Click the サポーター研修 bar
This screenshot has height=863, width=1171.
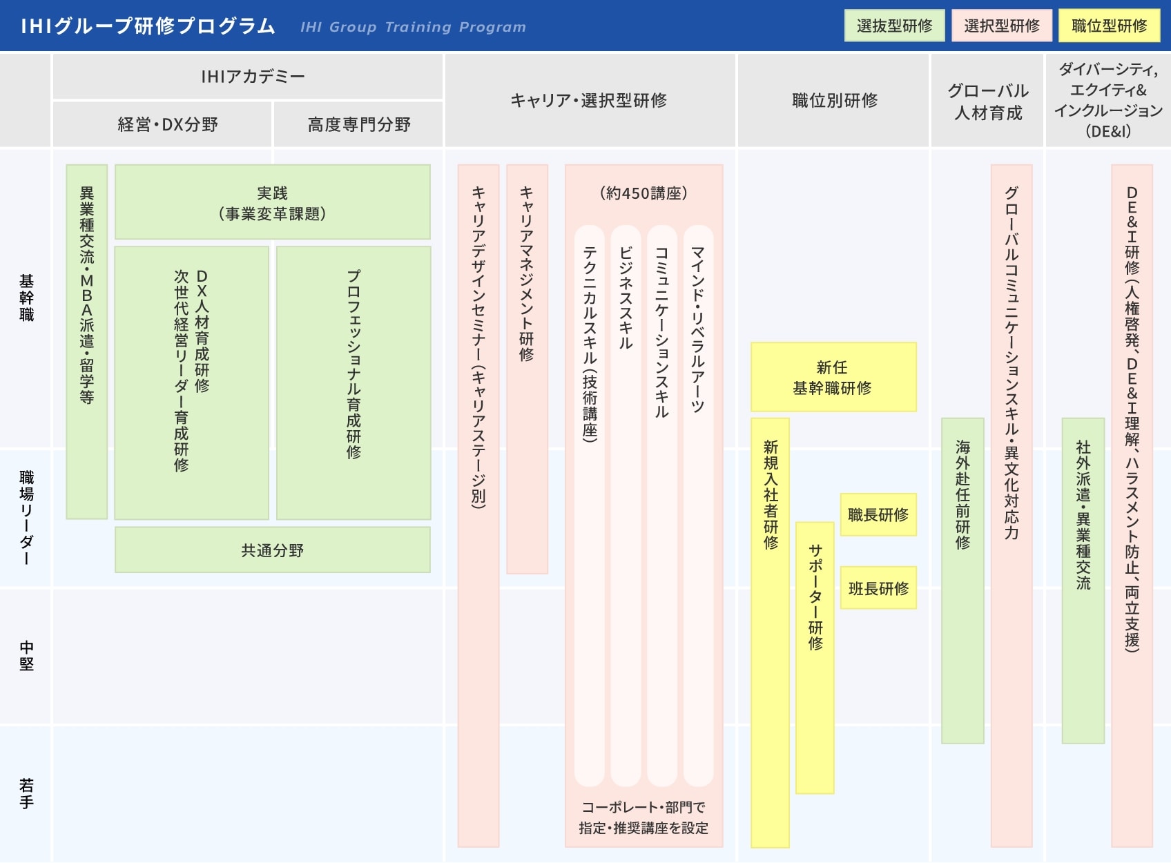tap(815, 658)
